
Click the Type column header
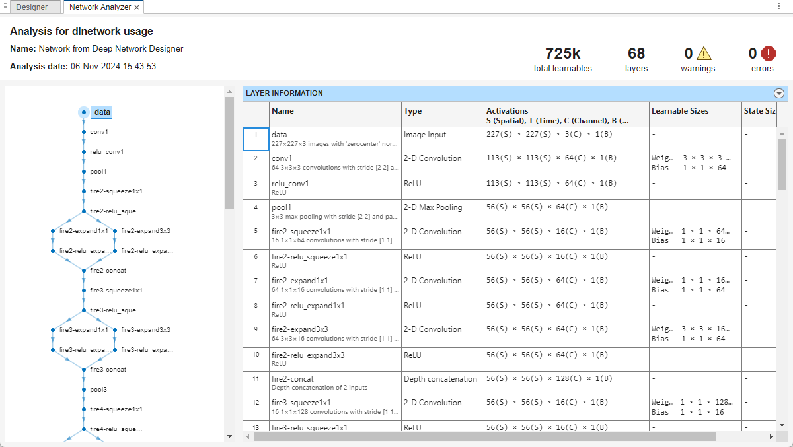443,114
